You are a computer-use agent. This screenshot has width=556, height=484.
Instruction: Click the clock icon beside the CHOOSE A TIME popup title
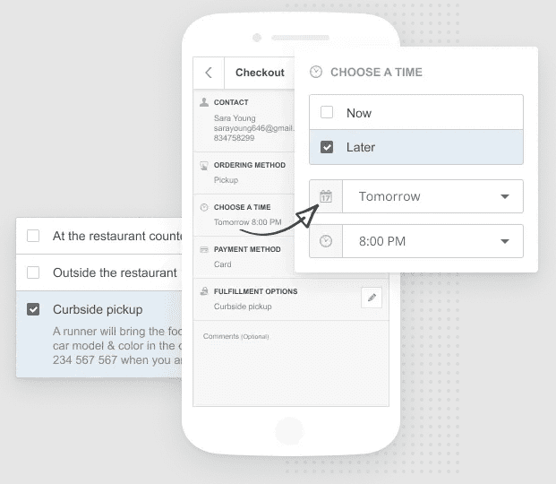point(315,72)
